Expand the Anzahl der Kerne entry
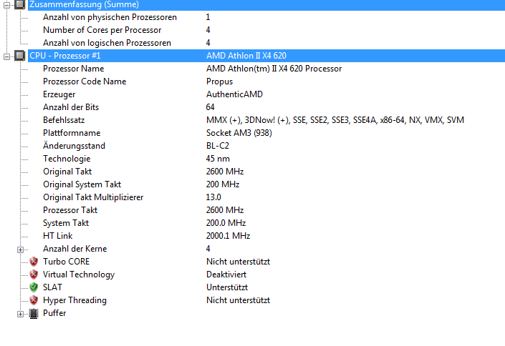Screen dimensions: 505x346 coord(20,250)
